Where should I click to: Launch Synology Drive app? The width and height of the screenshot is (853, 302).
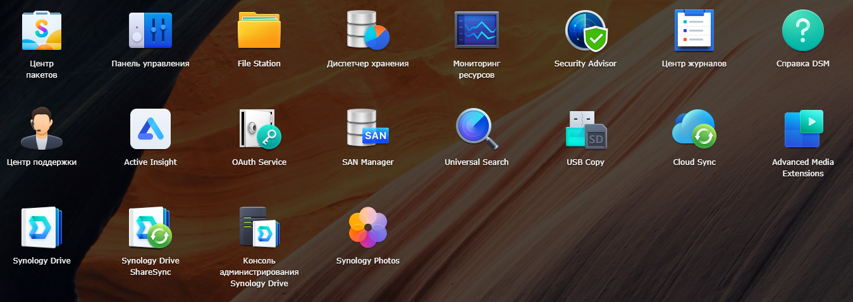[42, 227]
